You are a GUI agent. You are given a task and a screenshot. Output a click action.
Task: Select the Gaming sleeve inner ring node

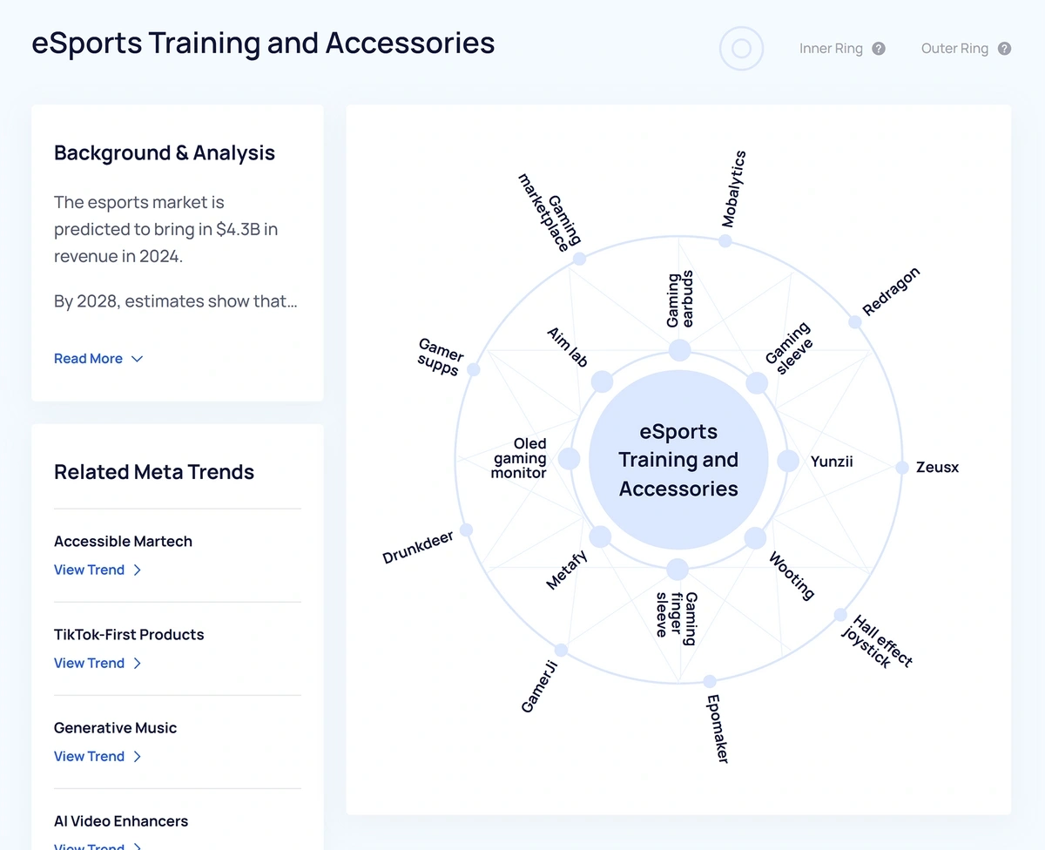pos(757,382)
